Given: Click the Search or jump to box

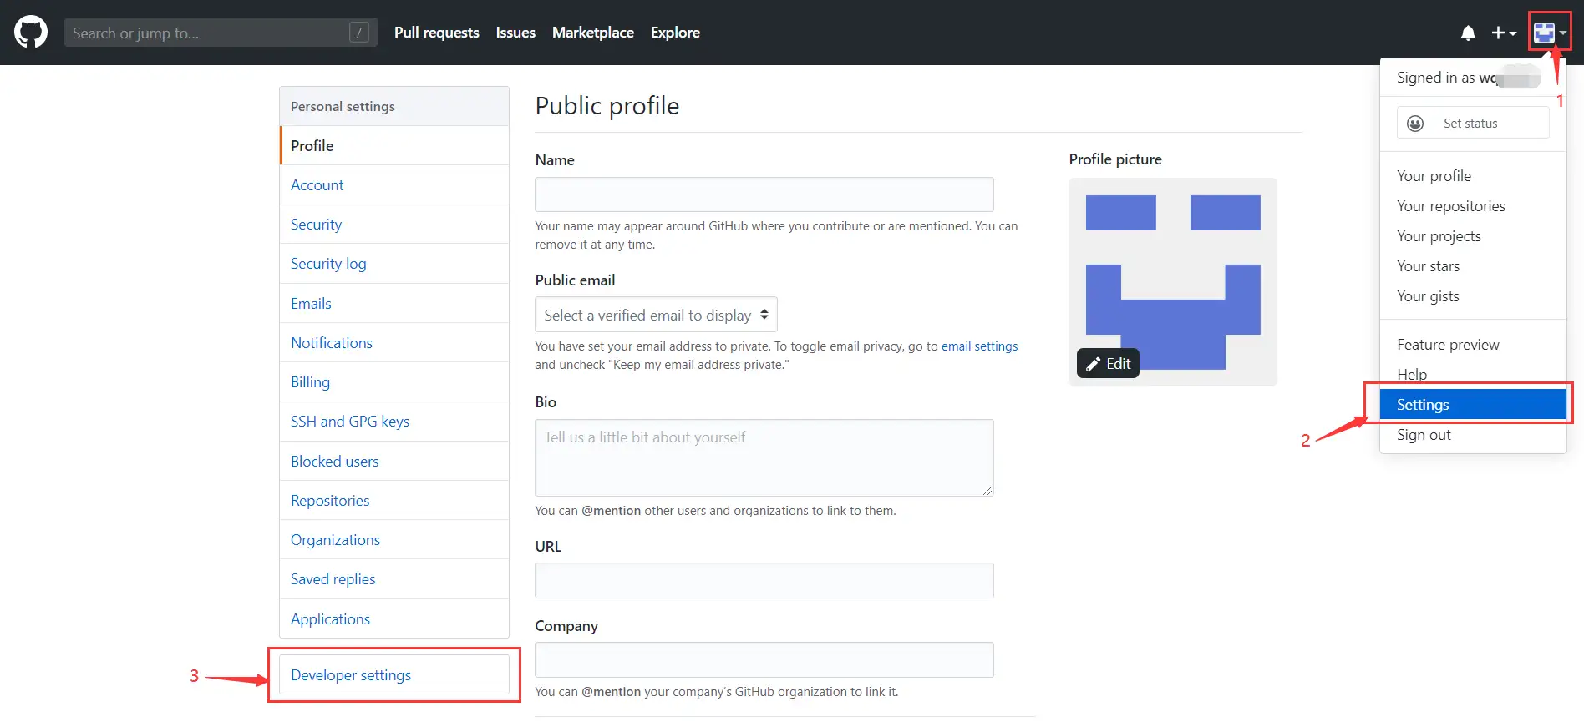Looking at the screenshot, I should pos(209,33).
